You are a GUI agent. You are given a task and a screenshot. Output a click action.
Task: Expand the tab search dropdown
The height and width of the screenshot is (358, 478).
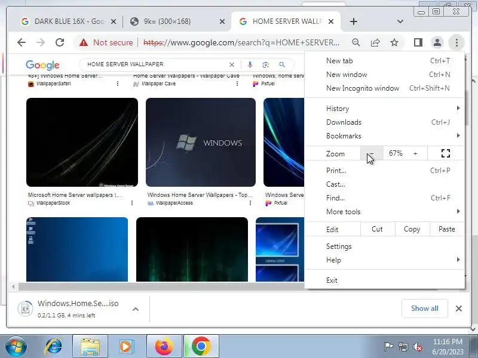(400, 21)
